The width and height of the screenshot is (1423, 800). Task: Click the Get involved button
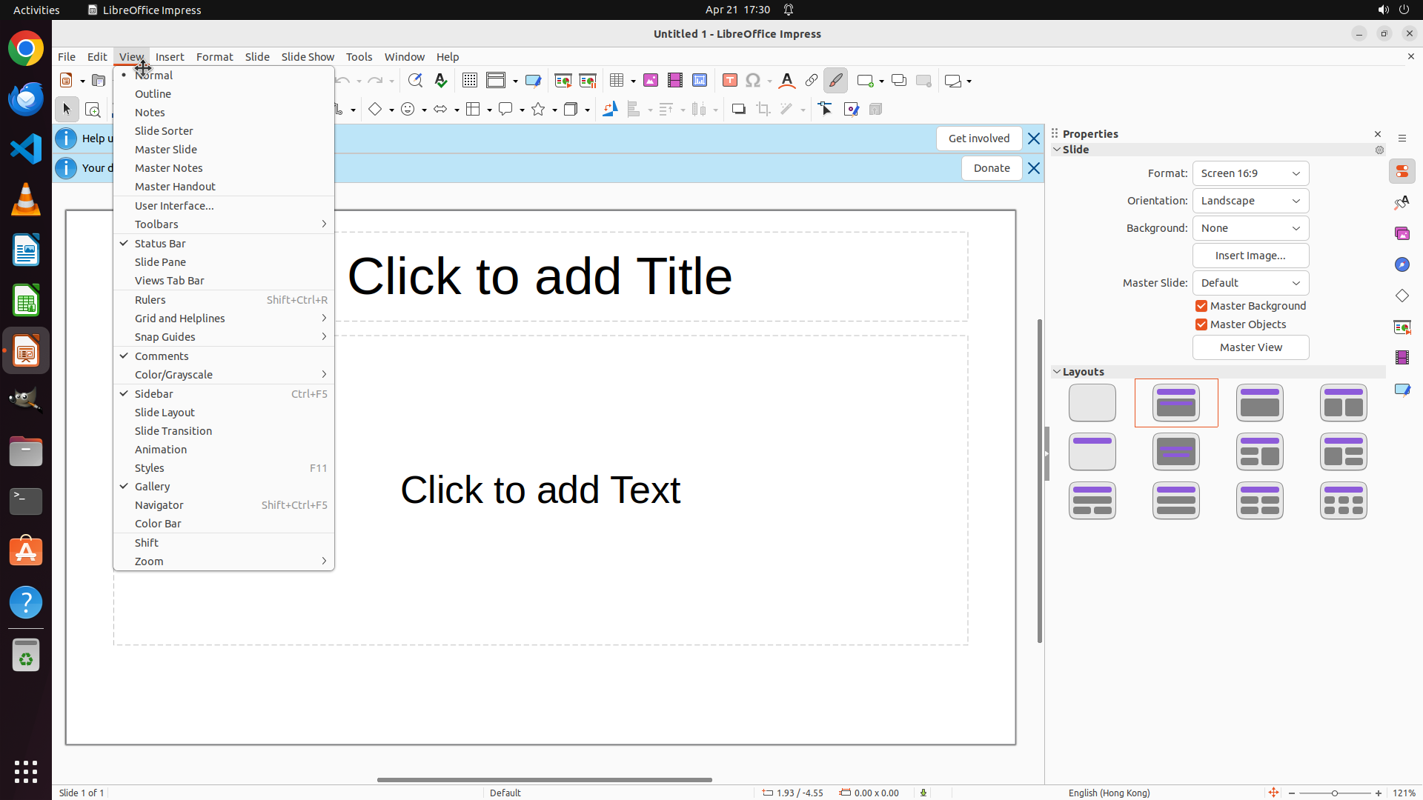click(978, 139)
